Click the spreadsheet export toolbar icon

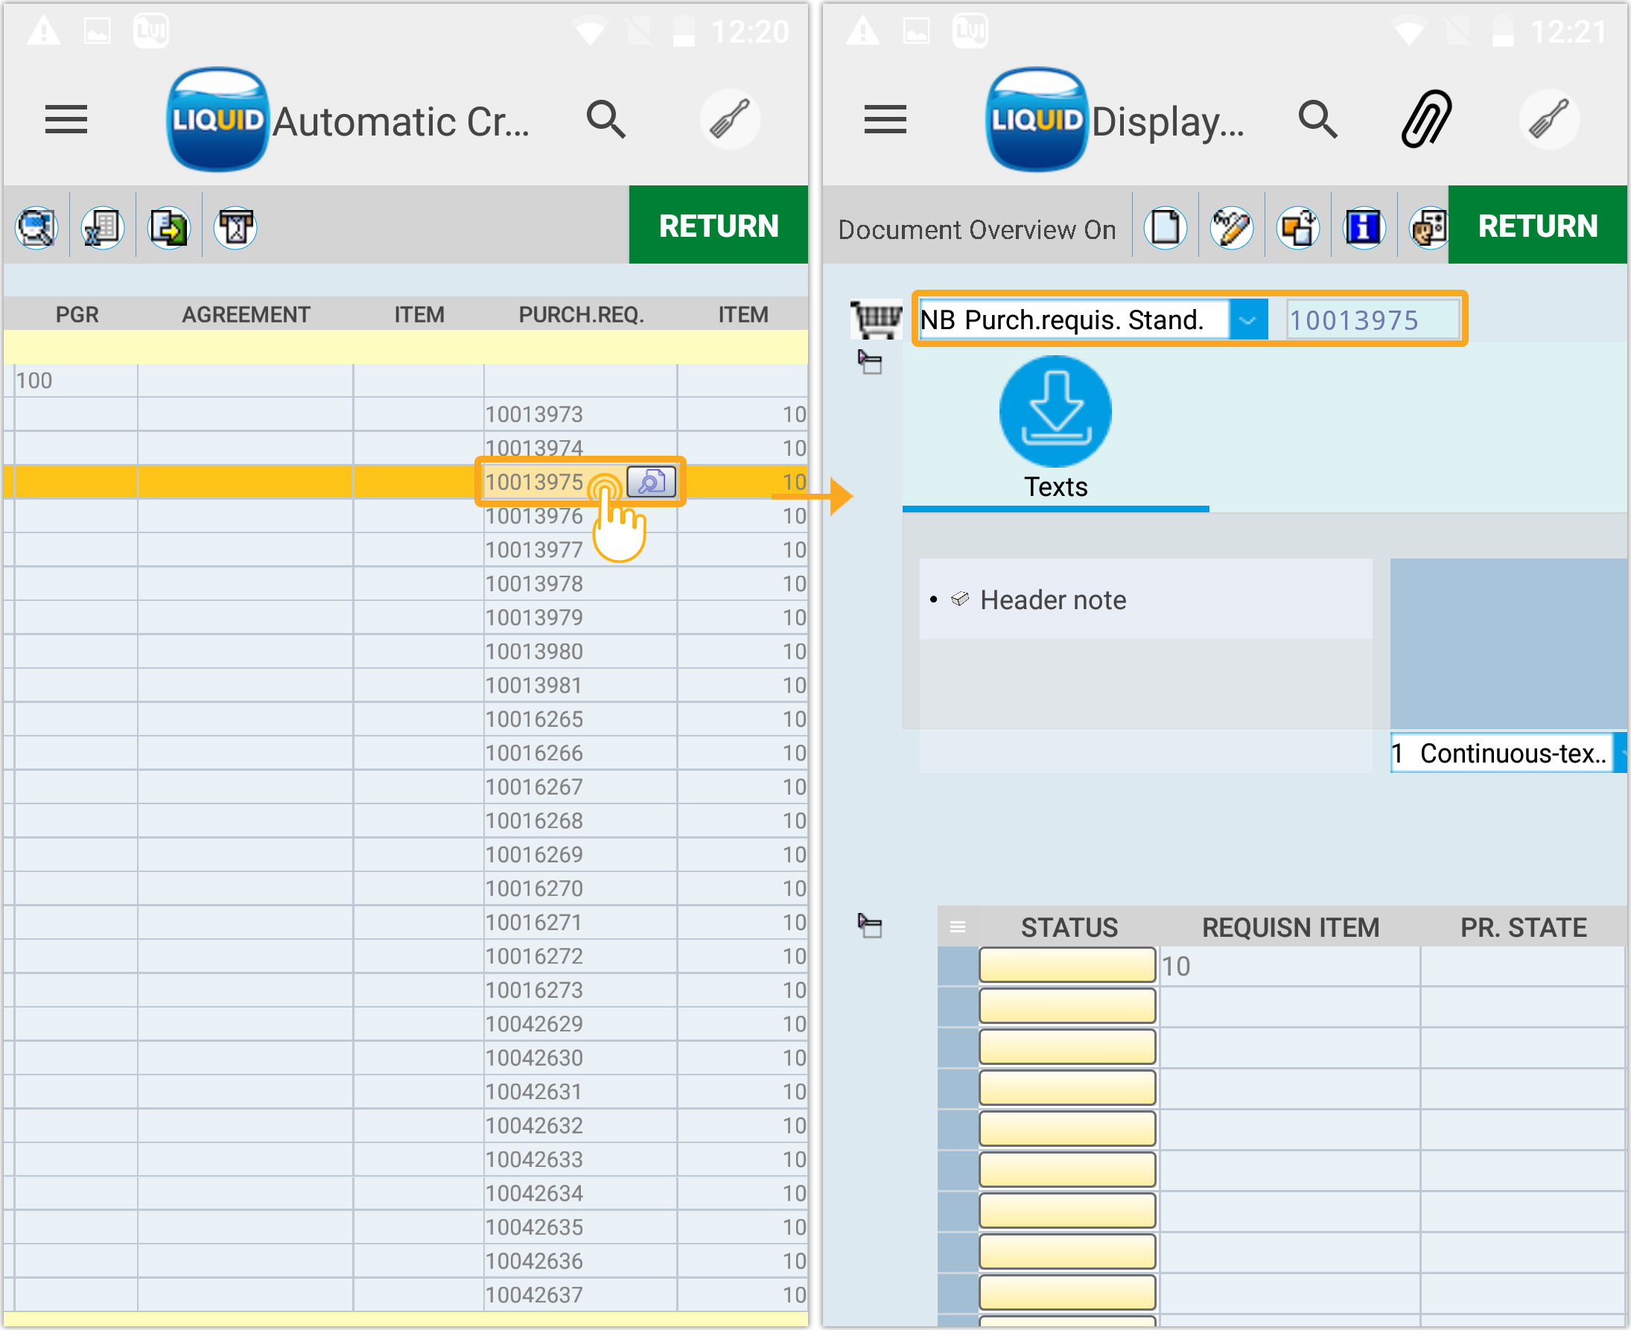103,228
